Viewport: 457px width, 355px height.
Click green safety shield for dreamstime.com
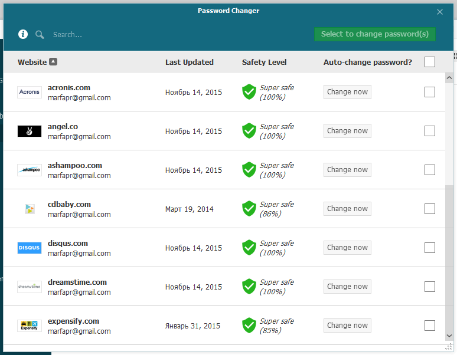[x=249, y=287]
